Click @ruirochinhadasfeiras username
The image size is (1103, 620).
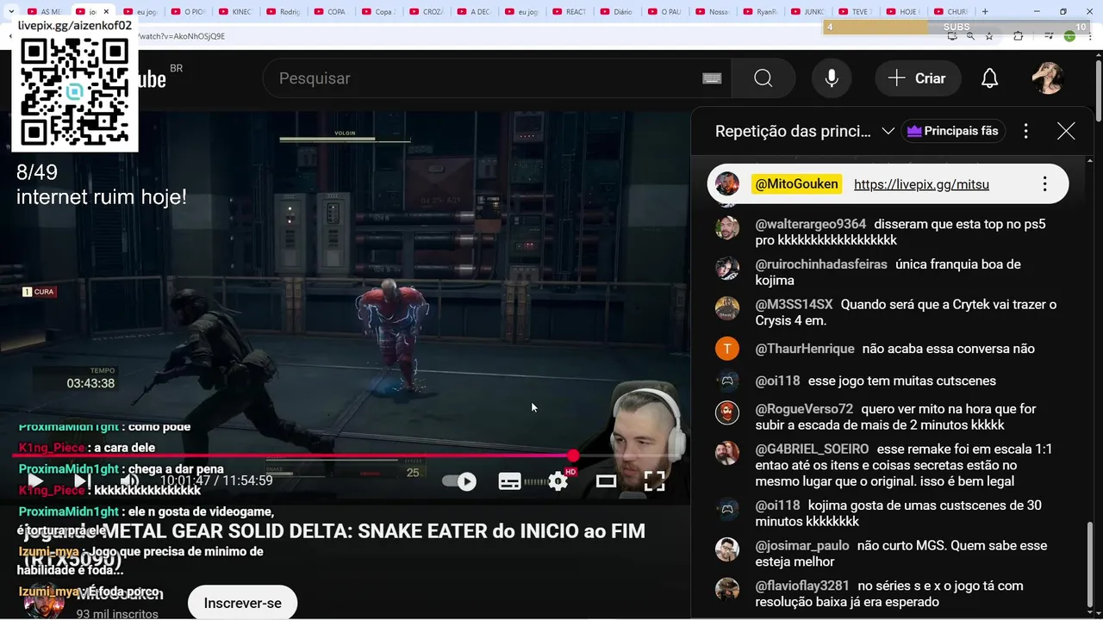(x=821, y=264)
